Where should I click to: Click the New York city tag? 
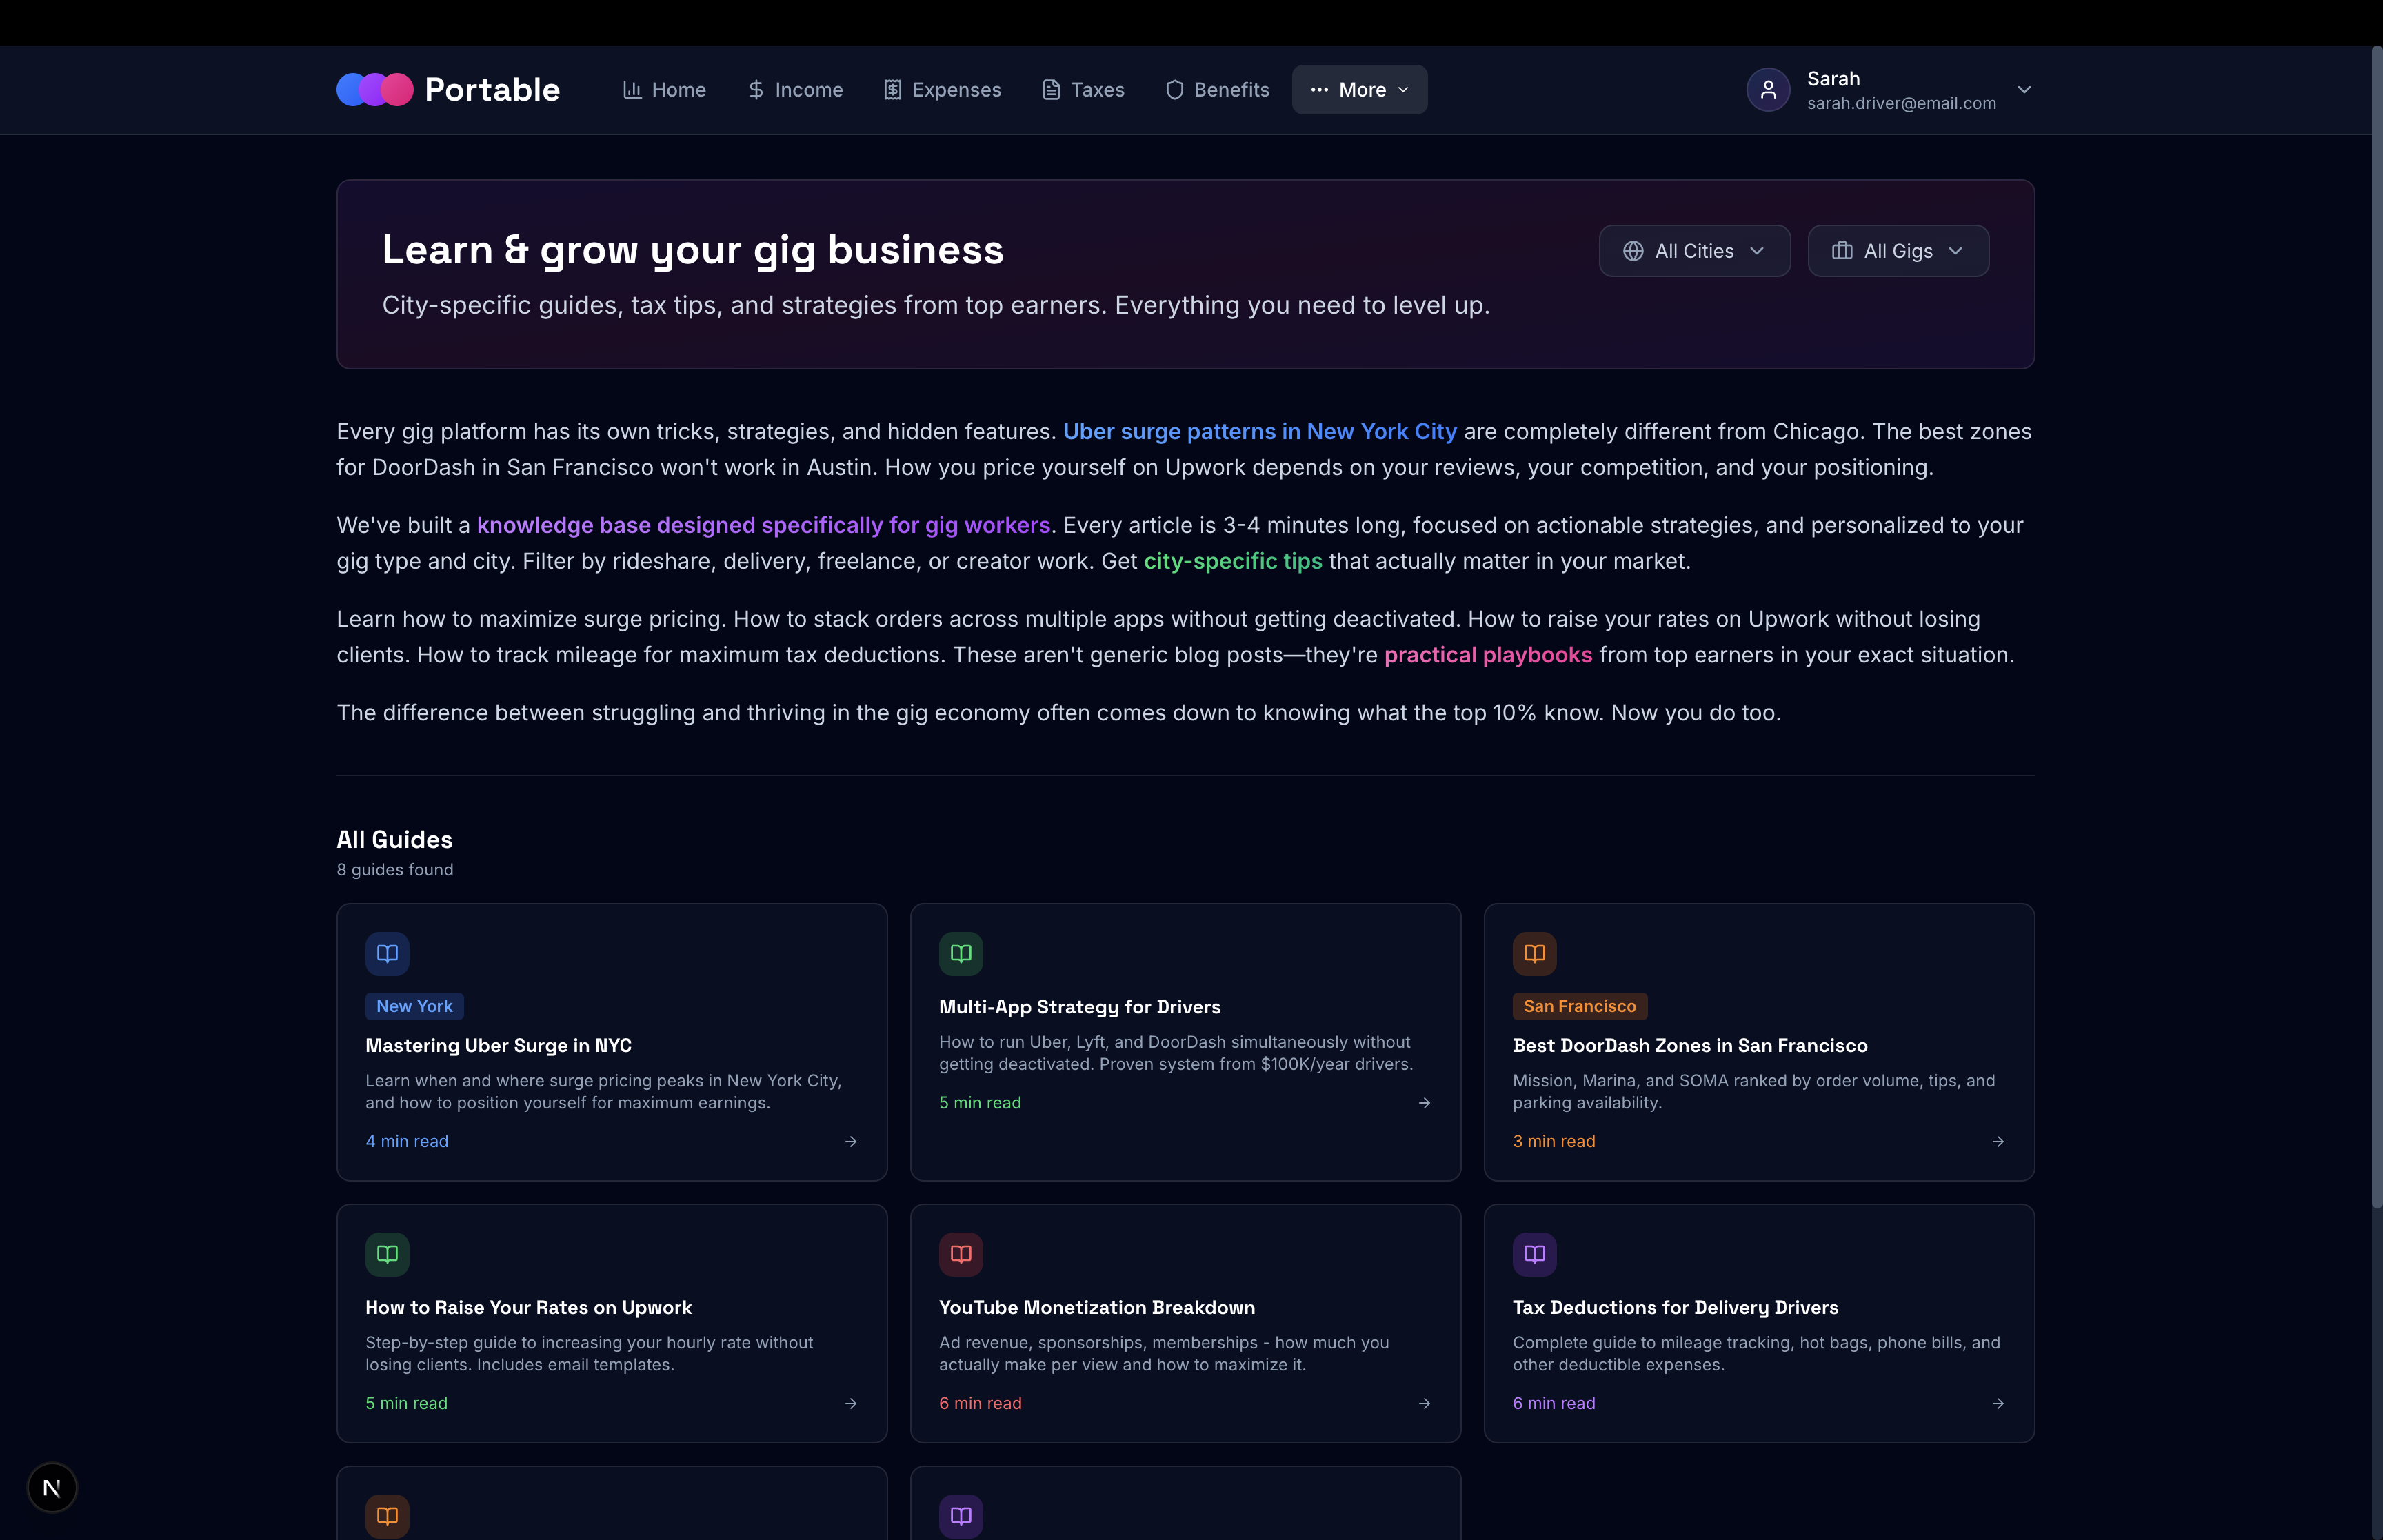pos(414,1006)
